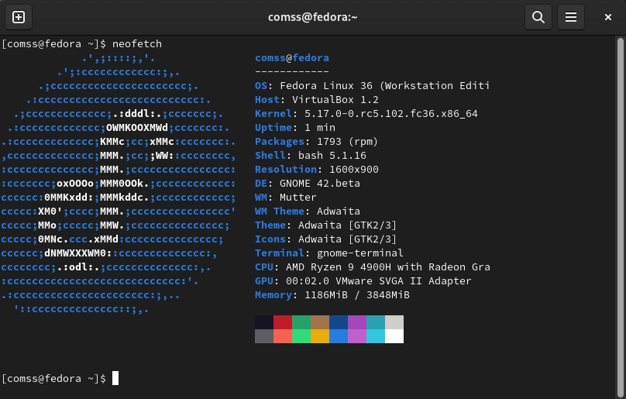Click the Fedora ASCII logo
626x399 pixels.
[x=119, y=183]
